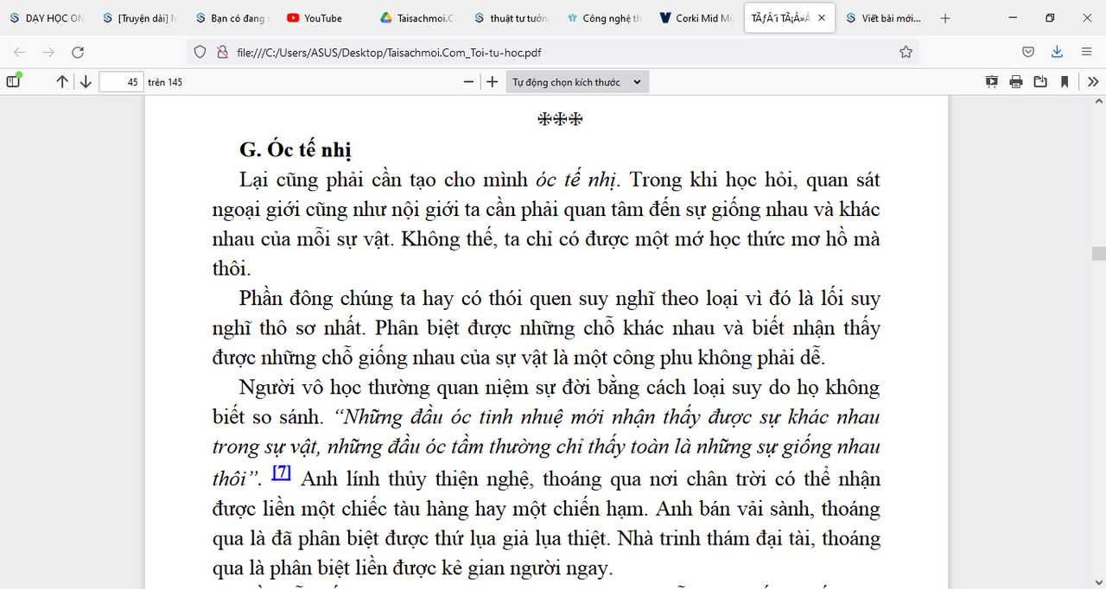The width and height of the screenshot is (1106, 589).
Task: Open a new browser tab
Action: pyautogui.click(x=945, y=18)
